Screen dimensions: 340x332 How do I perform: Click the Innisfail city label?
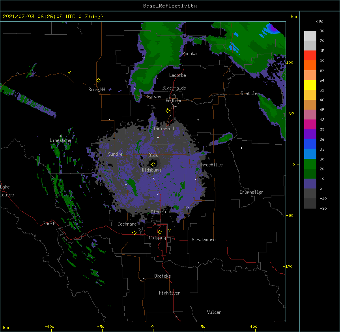(164, 129)
